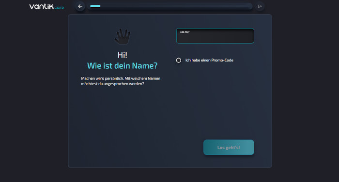Click the unfilled track of the progress bar
The height and width of the screenshot is (182, 339).
click(x=176, y=6)
